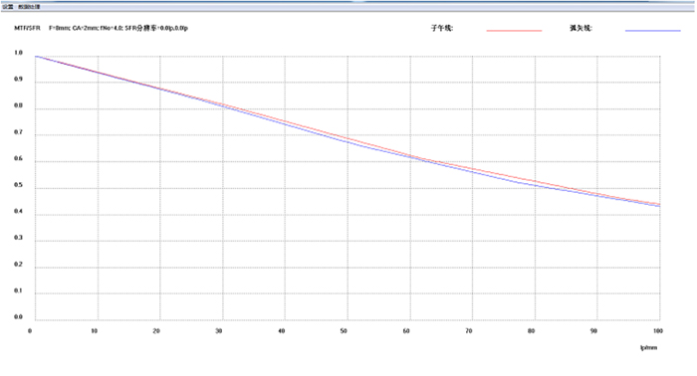Click the x-axis label 80
The height and width of the screenshot is (376, 697).
pyautogui.click(x=531, y=330)
